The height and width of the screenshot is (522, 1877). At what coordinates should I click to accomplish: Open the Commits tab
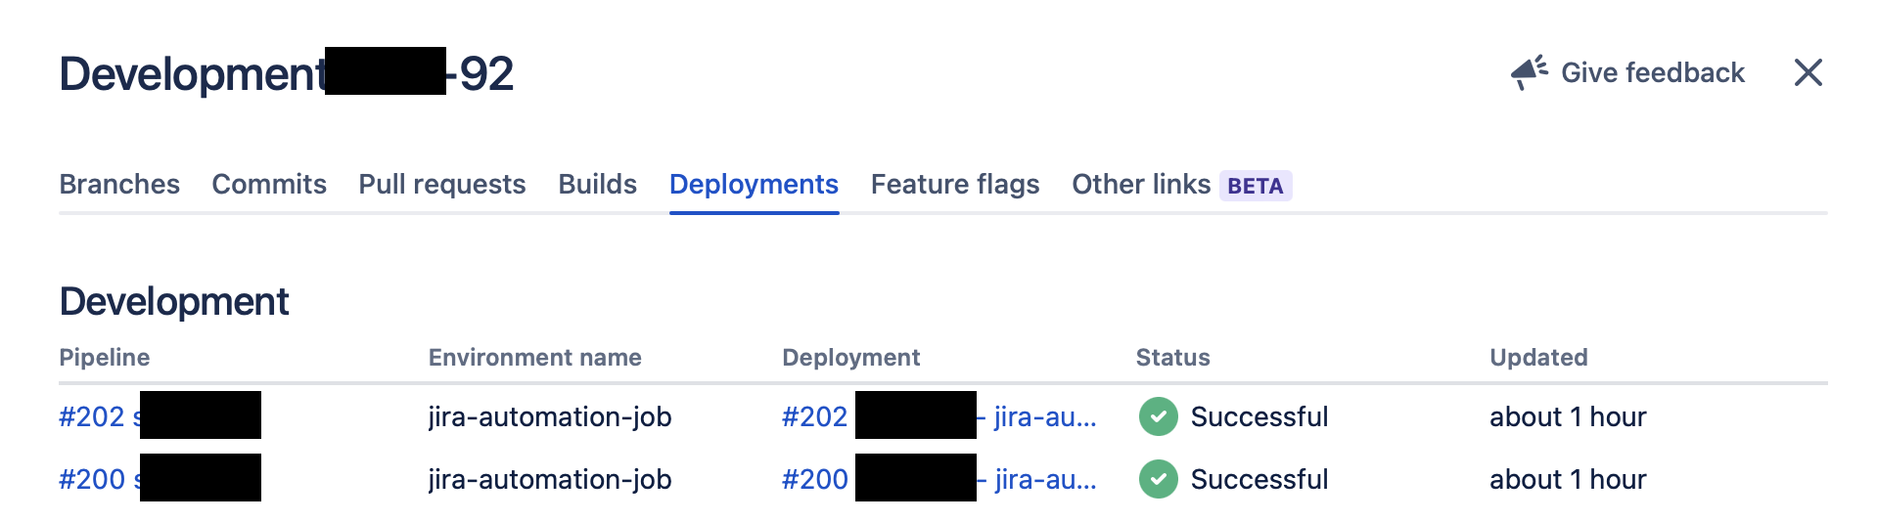tap(269, 184)
